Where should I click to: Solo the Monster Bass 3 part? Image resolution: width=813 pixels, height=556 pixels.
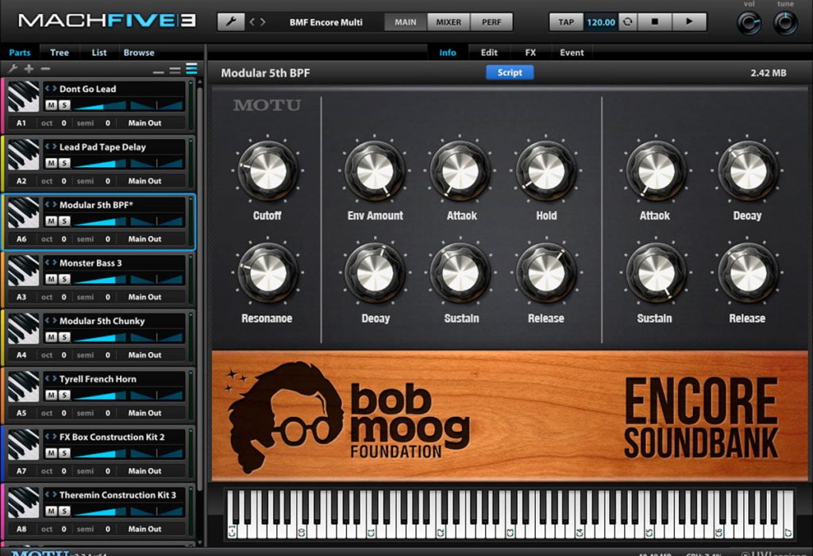(64, 280)
